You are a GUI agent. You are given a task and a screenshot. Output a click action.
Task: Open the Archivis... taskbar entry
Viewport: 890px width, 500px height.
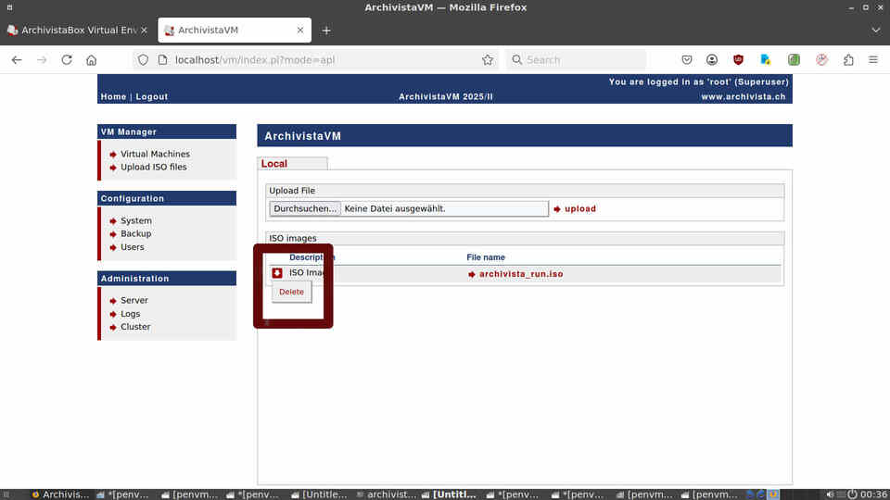(59, 494)
